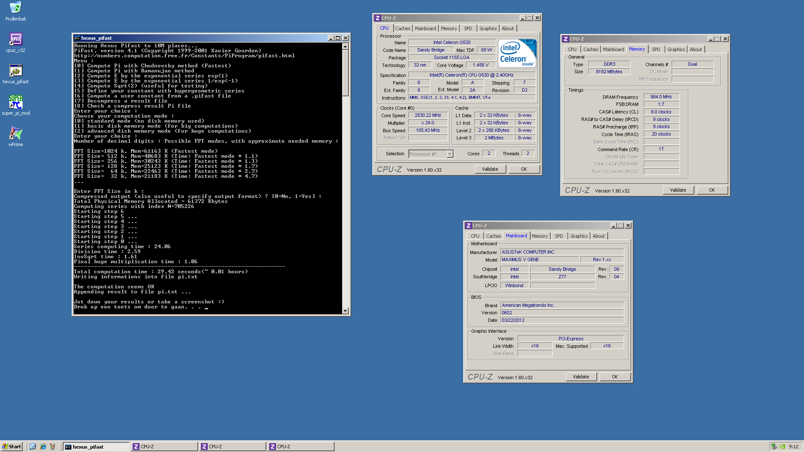This screenshot has width=804, height=452.
Task: Open SPD tab in CPU window
Action: coord(468,28)
